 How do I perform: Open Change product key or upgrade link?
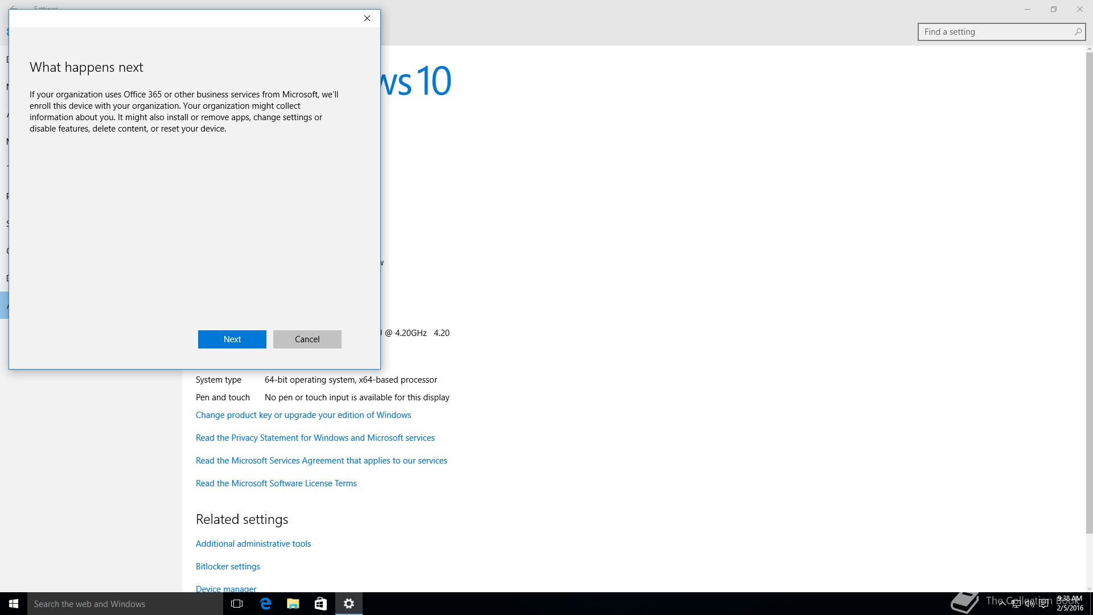(x=303, y=415)
